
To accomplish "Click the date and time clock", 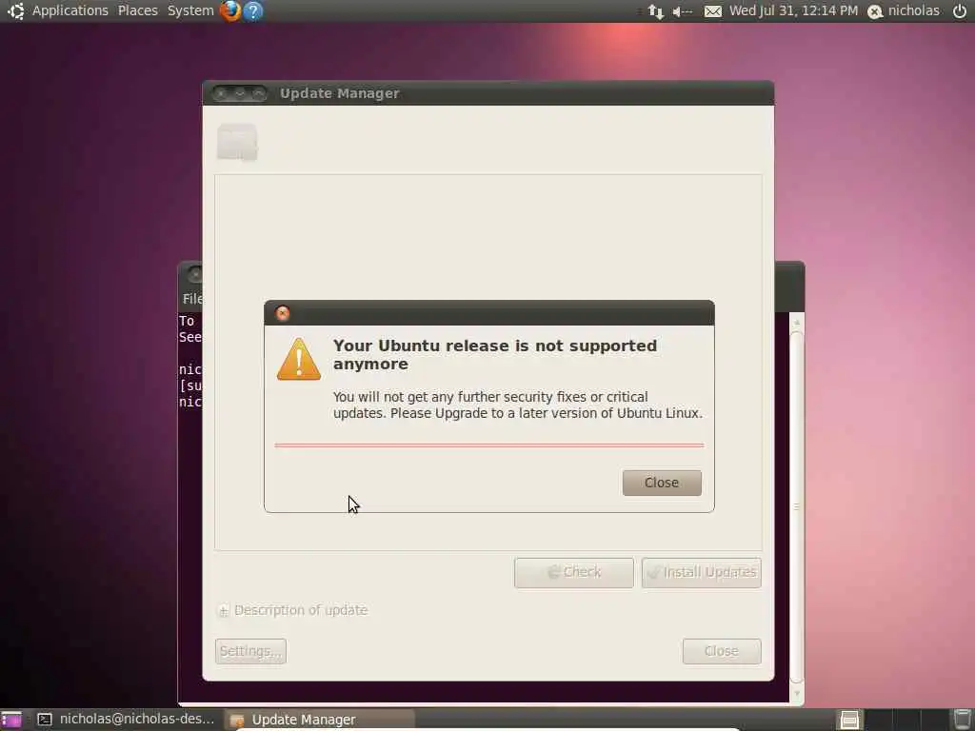I will (793, 10).
